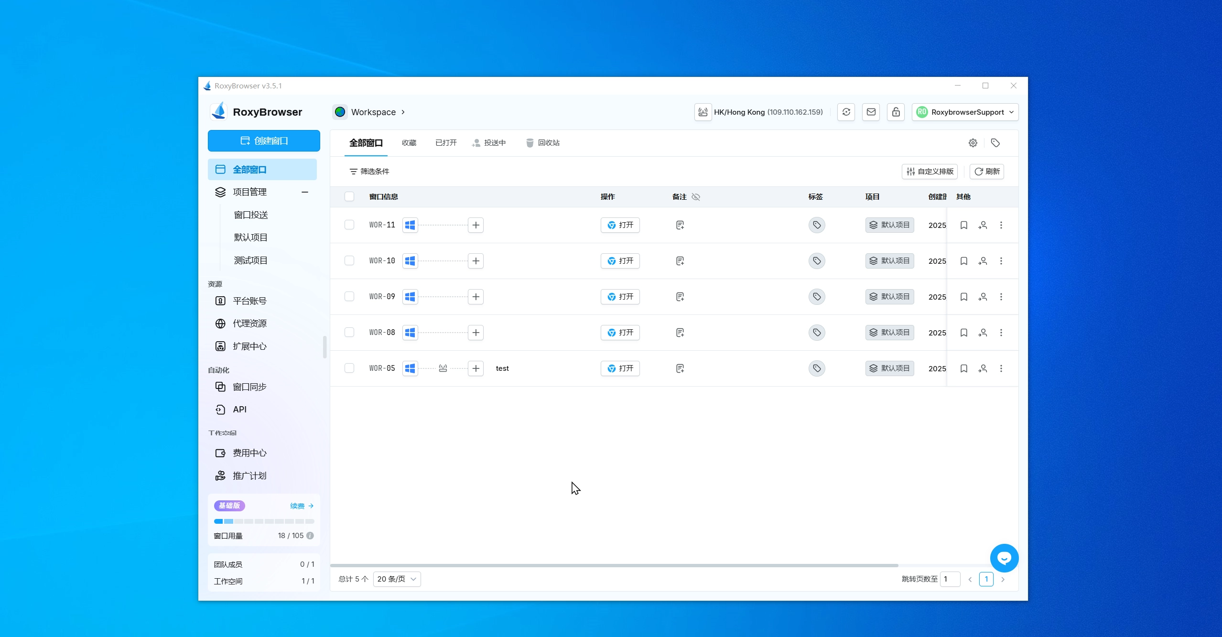Toggle the 备注 column visibility eye icon
This screenshot has width=1222, height=637.
coord(696,197)
